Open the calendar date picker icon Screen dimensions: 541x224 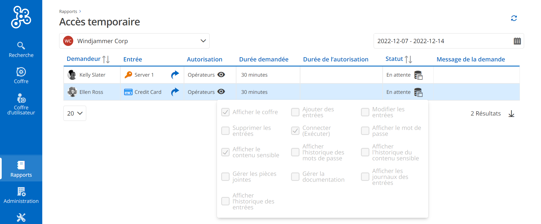coord(517,41)
